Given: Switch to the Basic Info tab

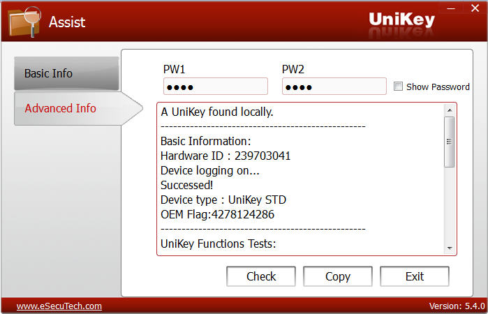Looking at the screenshot, I should click(x=66, y=73).
